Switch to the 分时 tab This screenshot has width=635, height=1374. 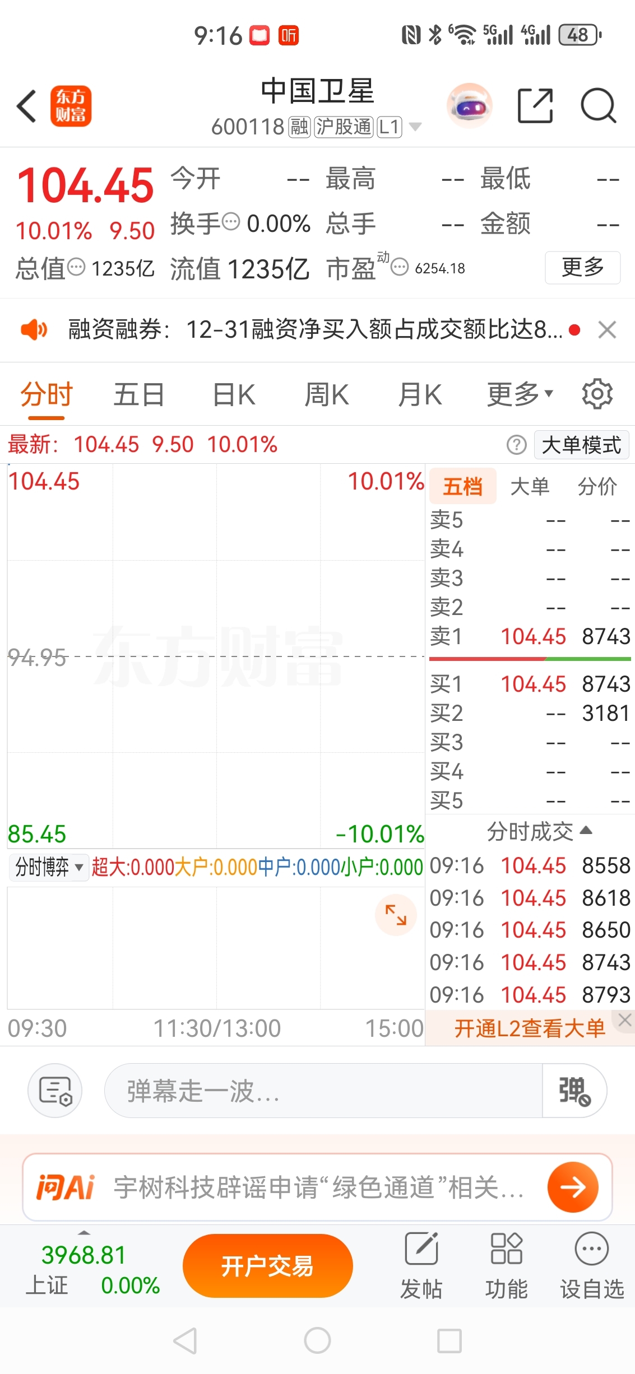point(47,394)
